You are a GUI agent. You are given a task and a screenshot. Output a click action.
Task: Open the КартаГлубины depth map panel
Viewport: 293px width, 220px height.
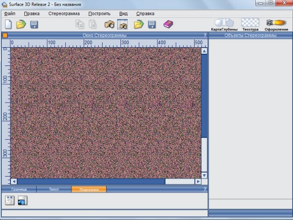tap(224, 25)
